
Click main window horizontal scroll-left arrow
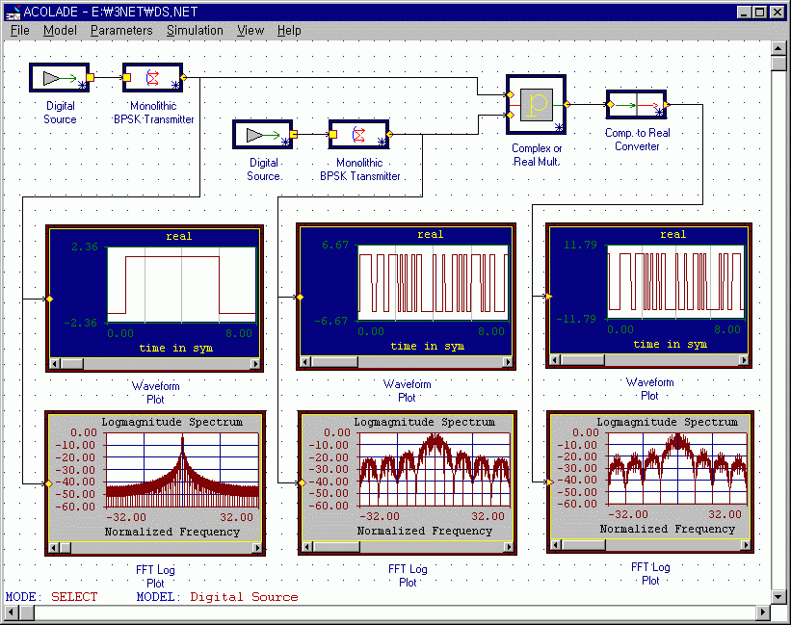coord(12,612)
